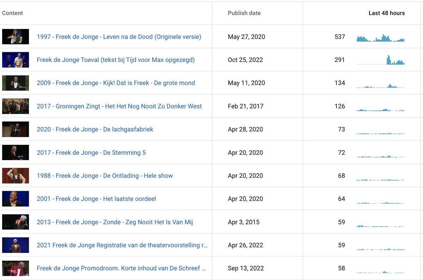
Task: Click the 'Promodroom' video thumbnail
Action: pos(16,268)
